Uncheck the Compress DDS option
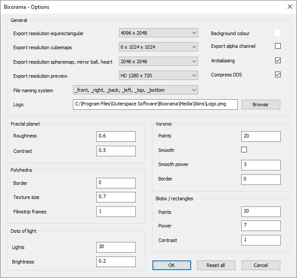This screenshot has height=278, width=297. coord(278,75)
